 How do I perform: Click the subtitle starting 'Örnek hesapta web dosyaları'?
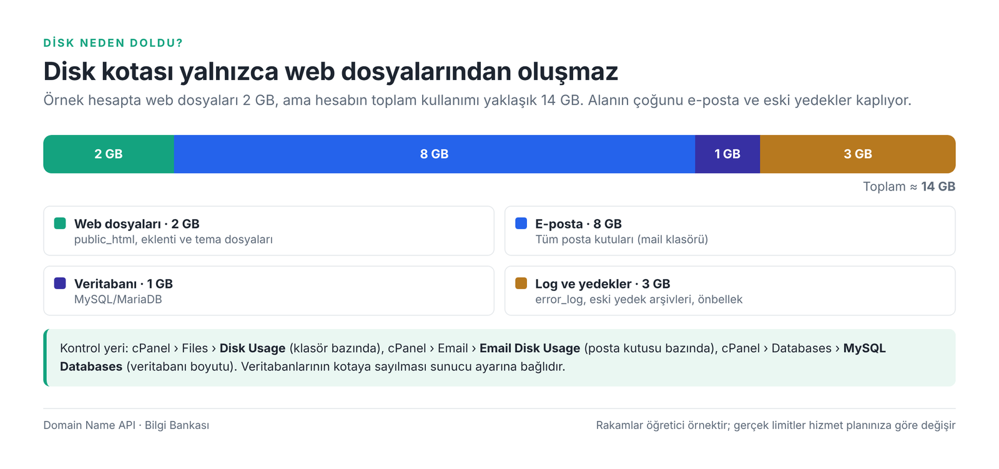(478, 101)
